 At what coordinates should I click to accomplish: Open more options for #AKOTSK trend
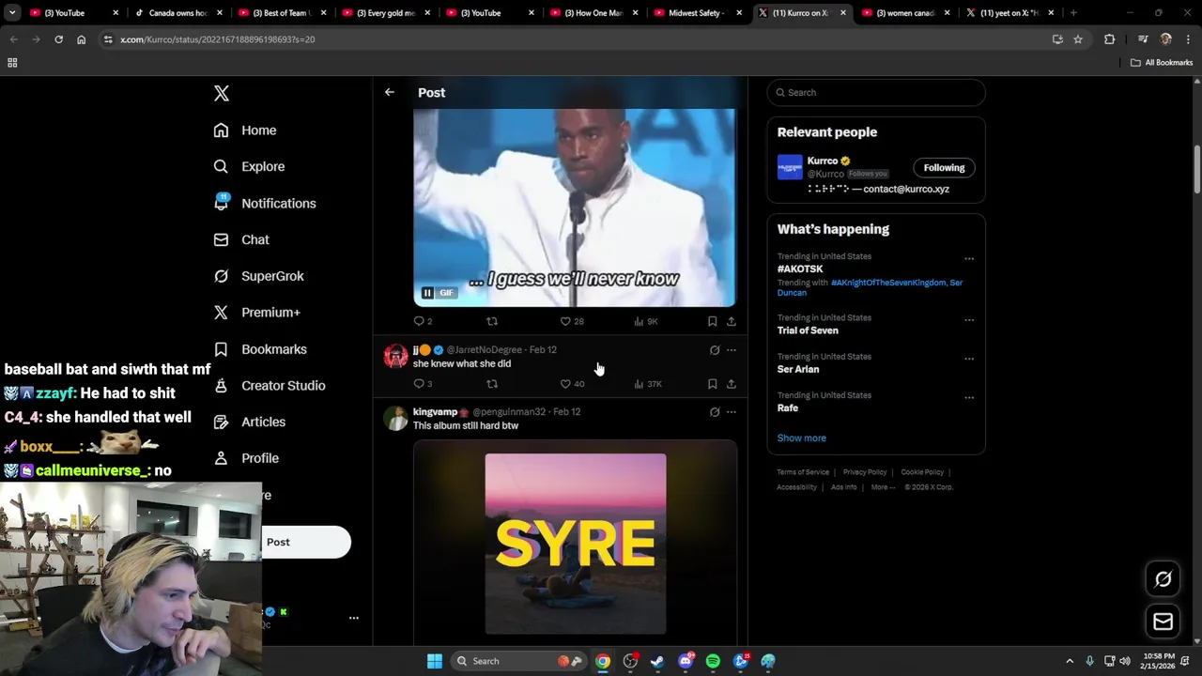point(969,258)
